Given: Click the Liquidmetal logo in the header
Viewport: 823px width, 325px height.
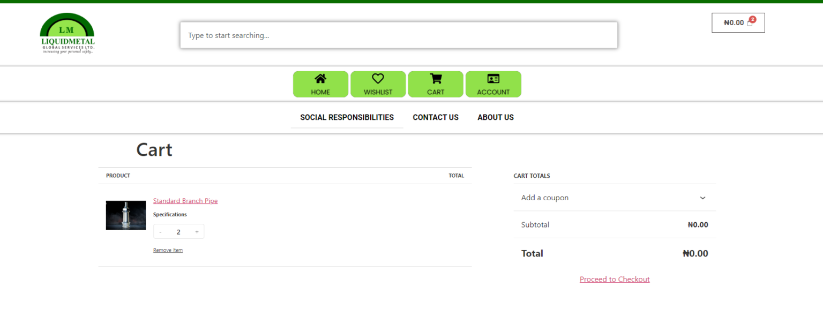Looking at the screenshot, I should (68, 34).
